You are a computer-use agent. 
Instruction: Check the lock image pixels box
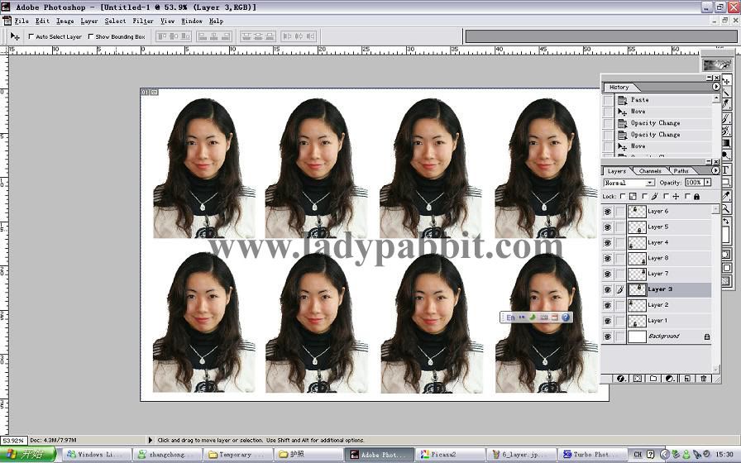tap(644, 196)
